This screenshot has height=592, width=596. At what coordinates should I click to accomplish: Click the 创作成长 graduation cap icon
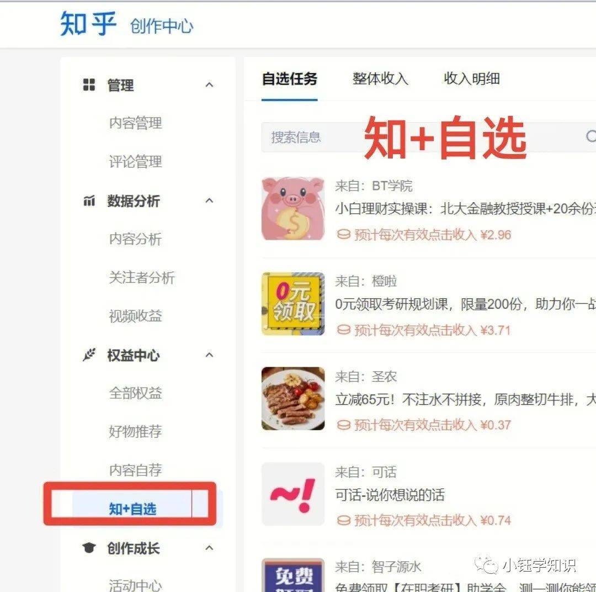click(x=89, y=547)
